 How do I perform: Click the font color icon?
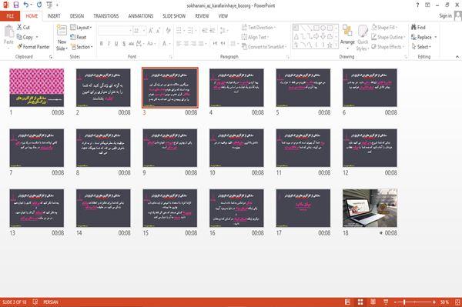point(164,44)
